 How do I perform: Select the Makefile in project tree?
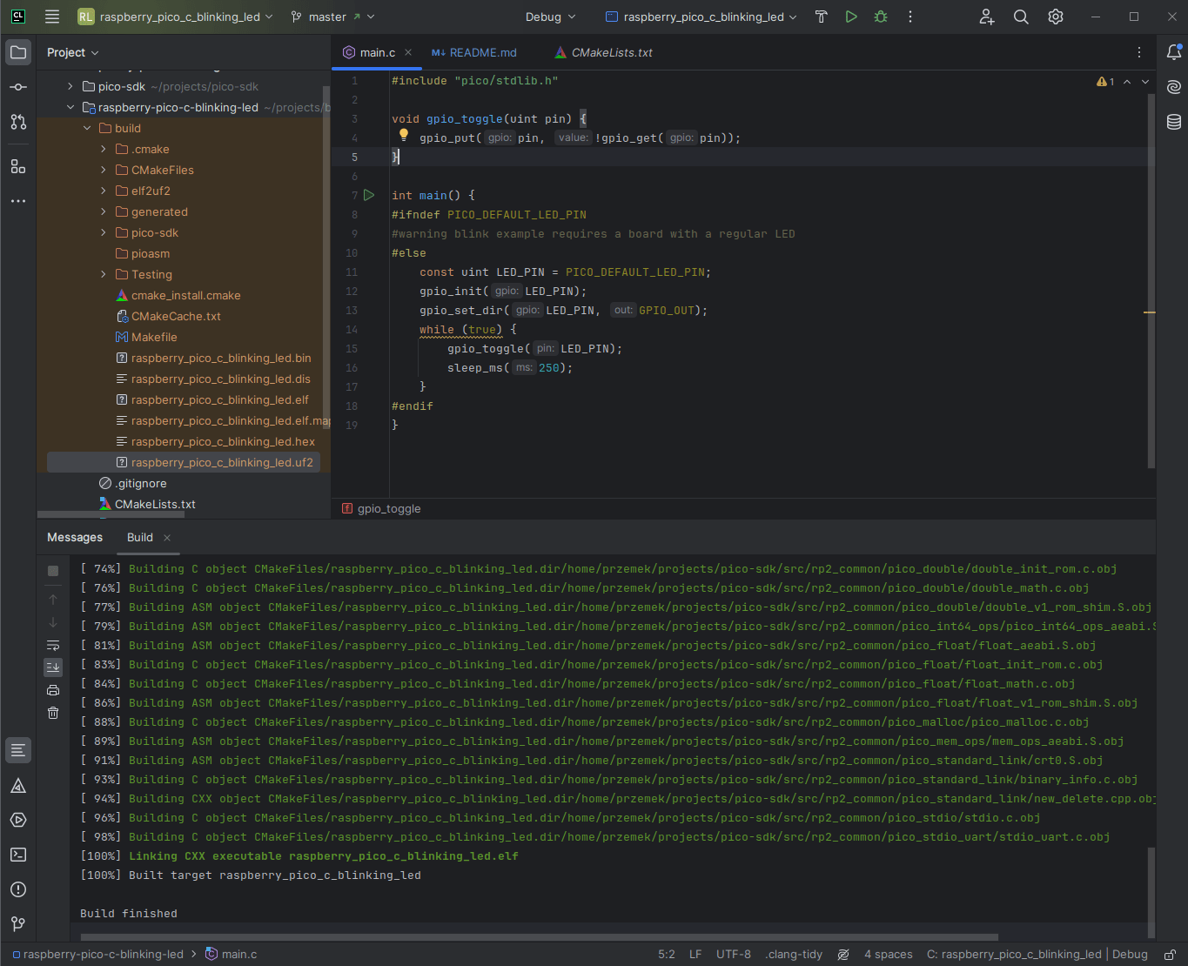click(x=146, y=337)
